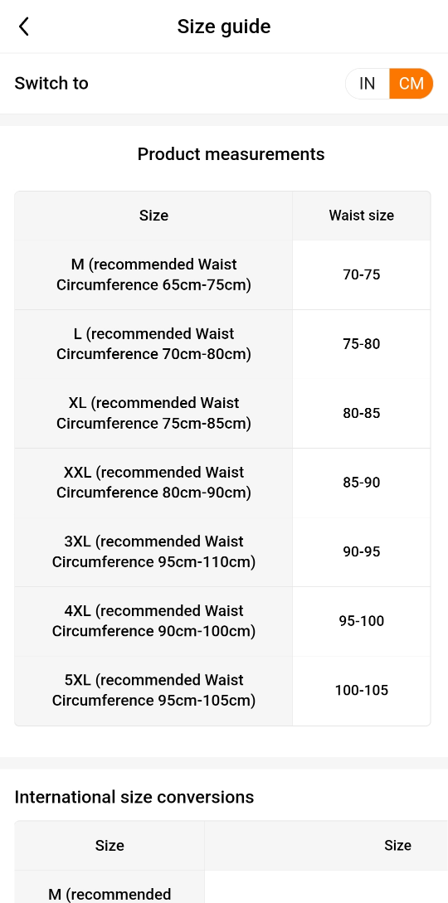Click the 4XL size row label
The height and width of the screenshot is (903, 448).
(153, 621)
